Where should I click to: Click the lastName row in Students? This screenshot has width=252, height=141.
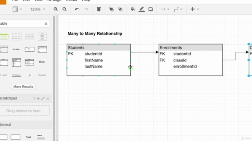coord(99,67)
